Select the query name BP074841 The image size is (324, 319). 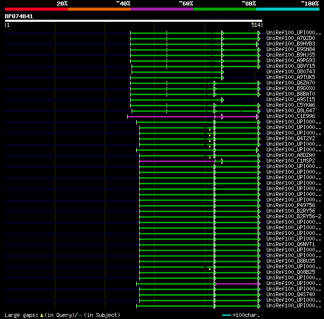(x=19, y=16)
